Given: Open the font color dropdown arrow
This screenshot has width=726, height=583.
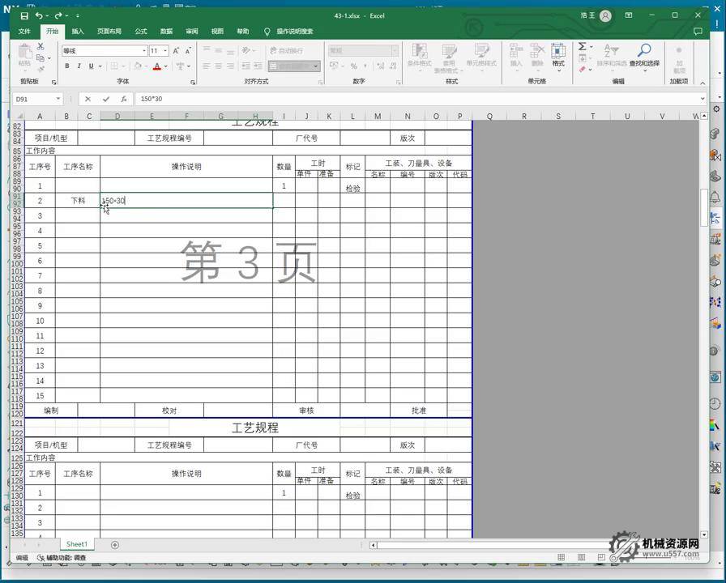Looking at the screenshot, I should pyautogui.click(x=164, y=66).
